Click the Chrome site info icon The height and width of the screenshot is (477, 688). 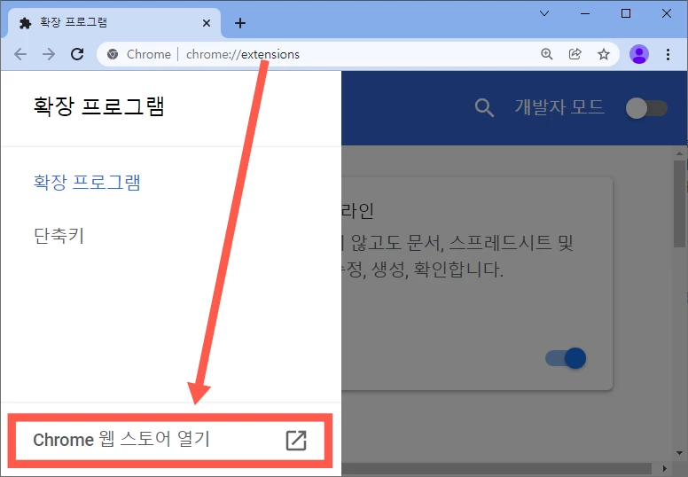click(113, 54)
